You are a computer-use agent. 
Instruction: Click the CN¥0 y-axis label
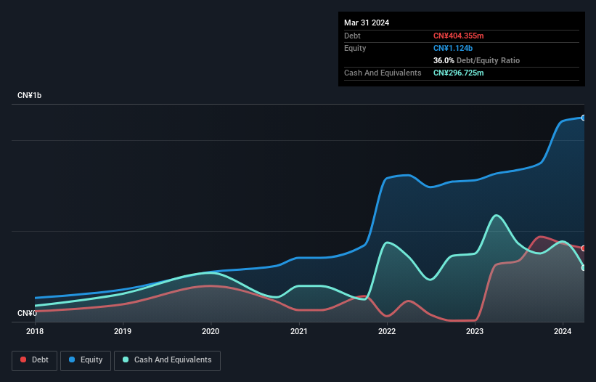(x=27, y=313)
